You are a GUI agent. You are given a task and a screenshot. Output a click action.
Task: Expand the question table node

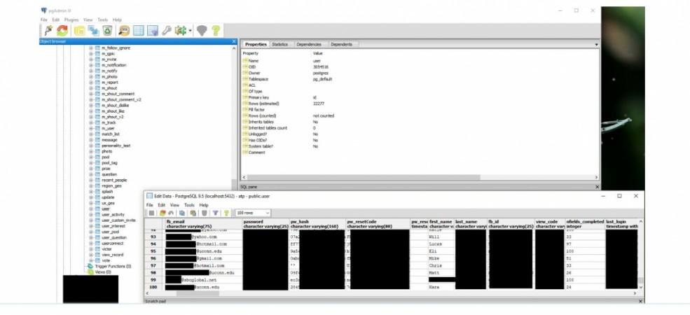91,174
